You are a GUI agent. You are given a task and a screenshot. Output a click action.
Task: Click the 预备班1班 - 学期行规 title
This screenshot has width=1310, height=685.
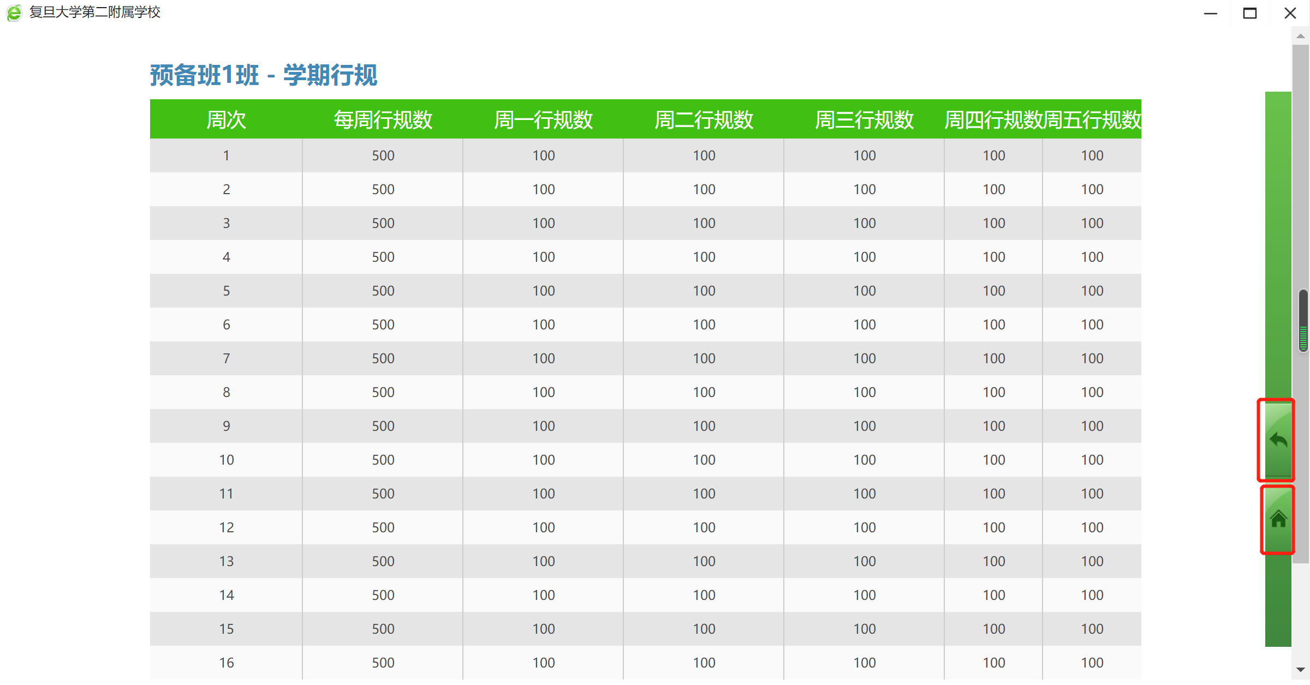point(264,75)
